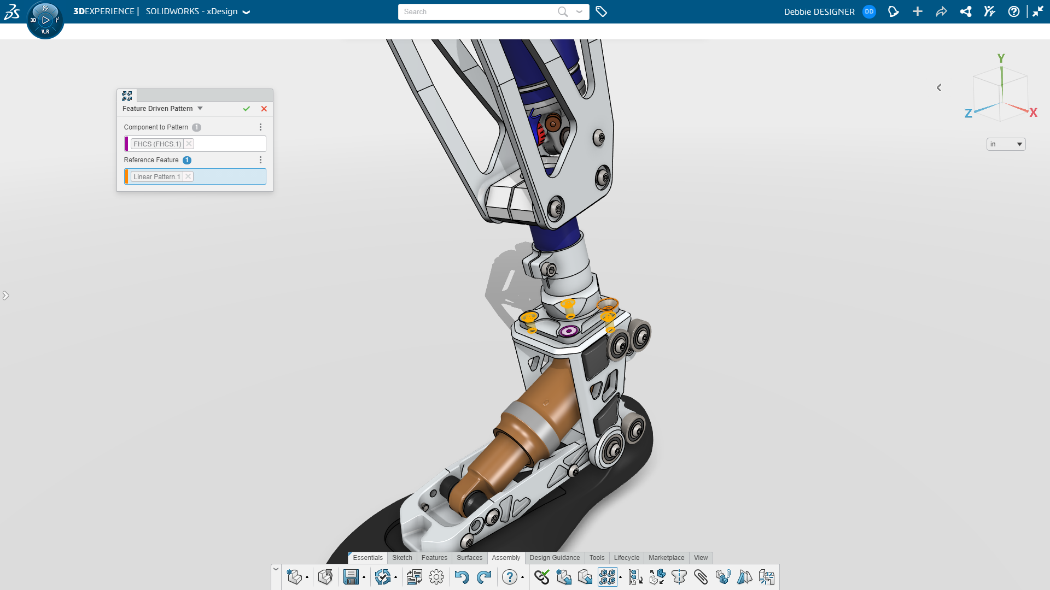
Task: Remove FHCS.1 from Component to Pattern
Action: pyautogui.click(x=189, y=144)
